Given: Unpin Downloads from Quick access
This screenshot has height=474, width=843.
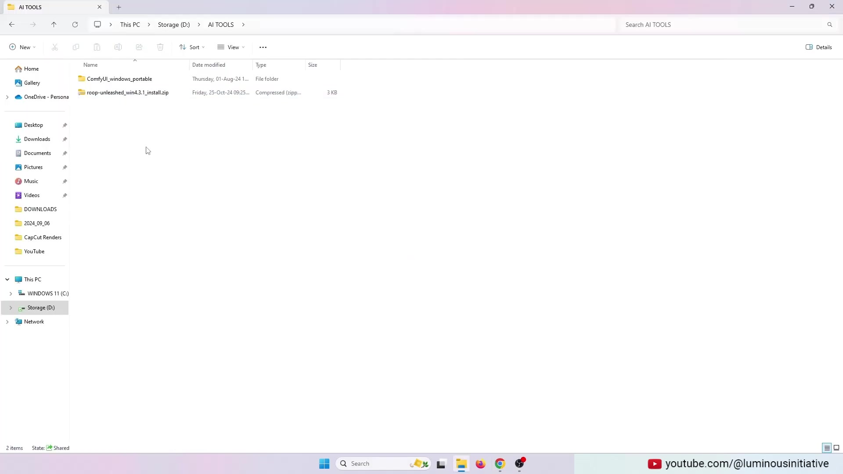Looking at the screenshot, I should [x=65, y=139].
